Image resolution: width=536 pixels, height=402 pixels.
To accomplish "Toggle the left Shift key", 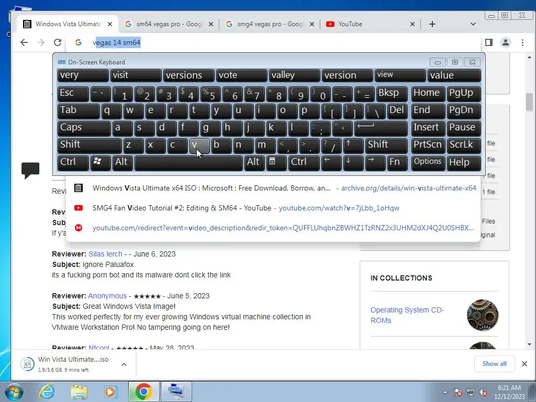I will click(90, 146).
